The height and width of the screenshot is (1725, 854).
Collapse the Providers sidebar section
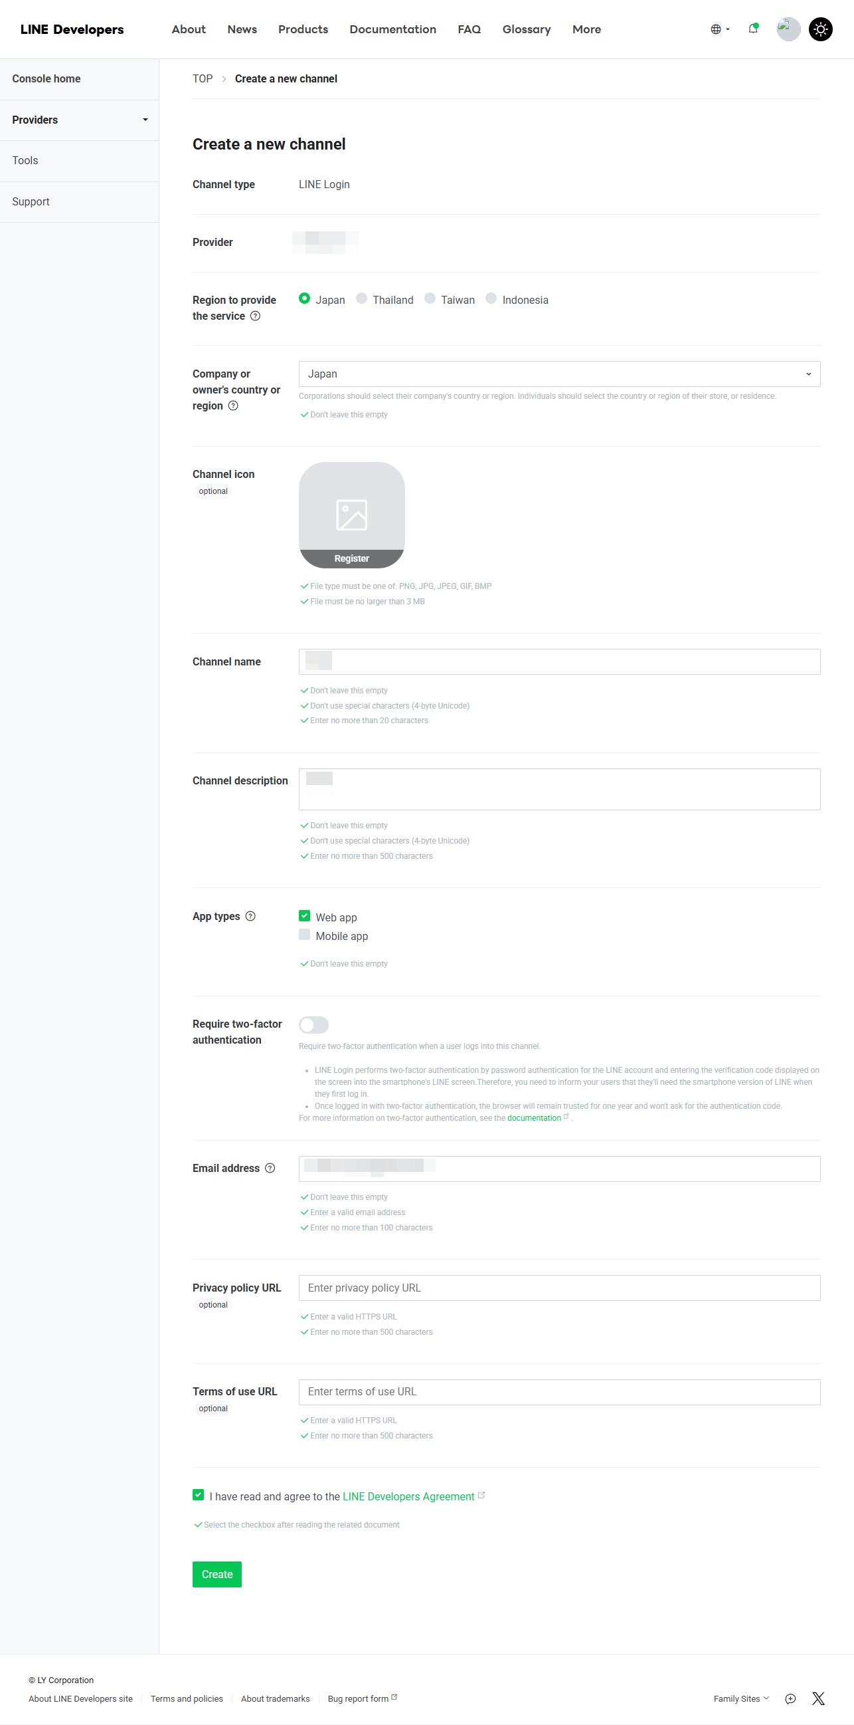pyautogui.click(x=145, y=120)
